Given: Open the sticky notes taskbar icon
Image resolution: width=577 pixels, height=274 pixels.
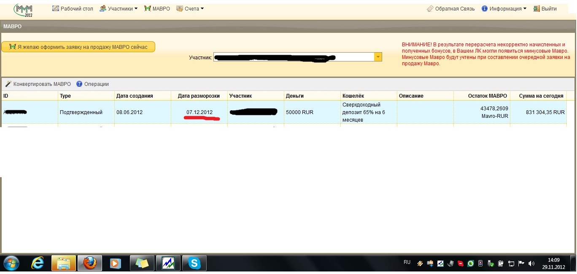Looking at the screenshot, I should (x=142, y=263).
